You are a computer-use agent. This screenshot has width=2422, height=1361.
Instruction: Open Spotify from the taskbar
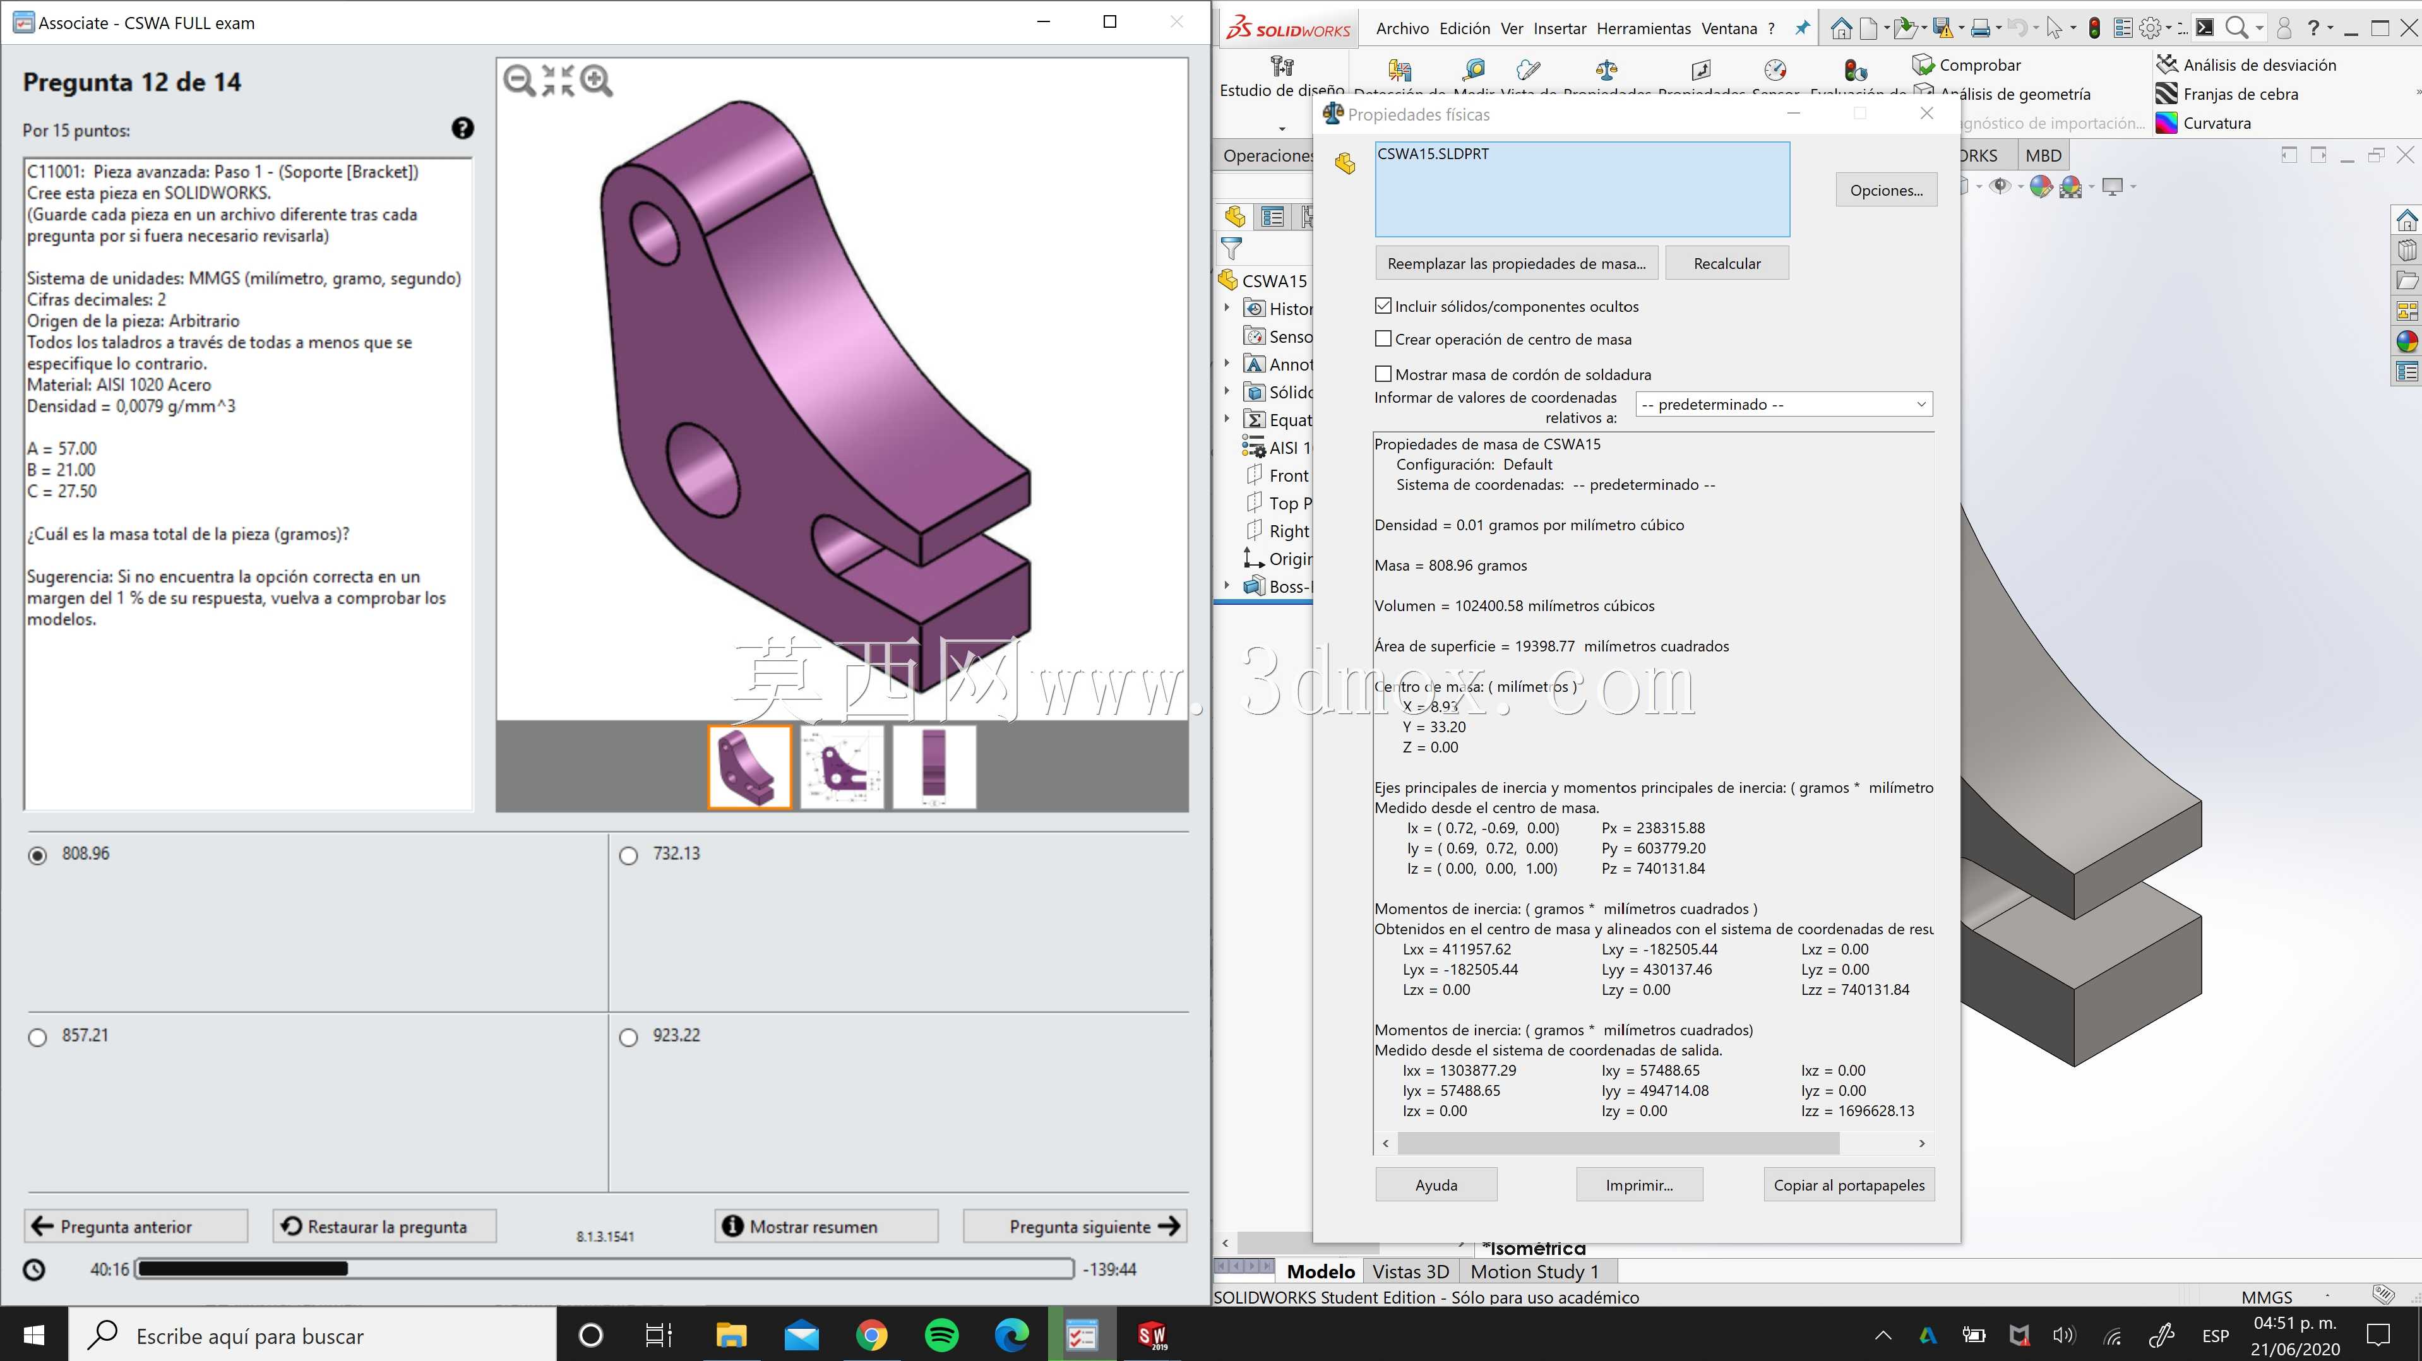pos(941,1334)
